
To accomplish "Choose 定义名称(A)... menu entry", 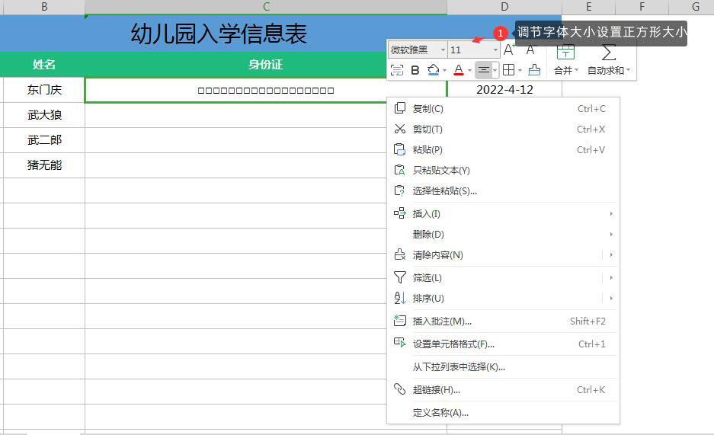I will 503,413.
